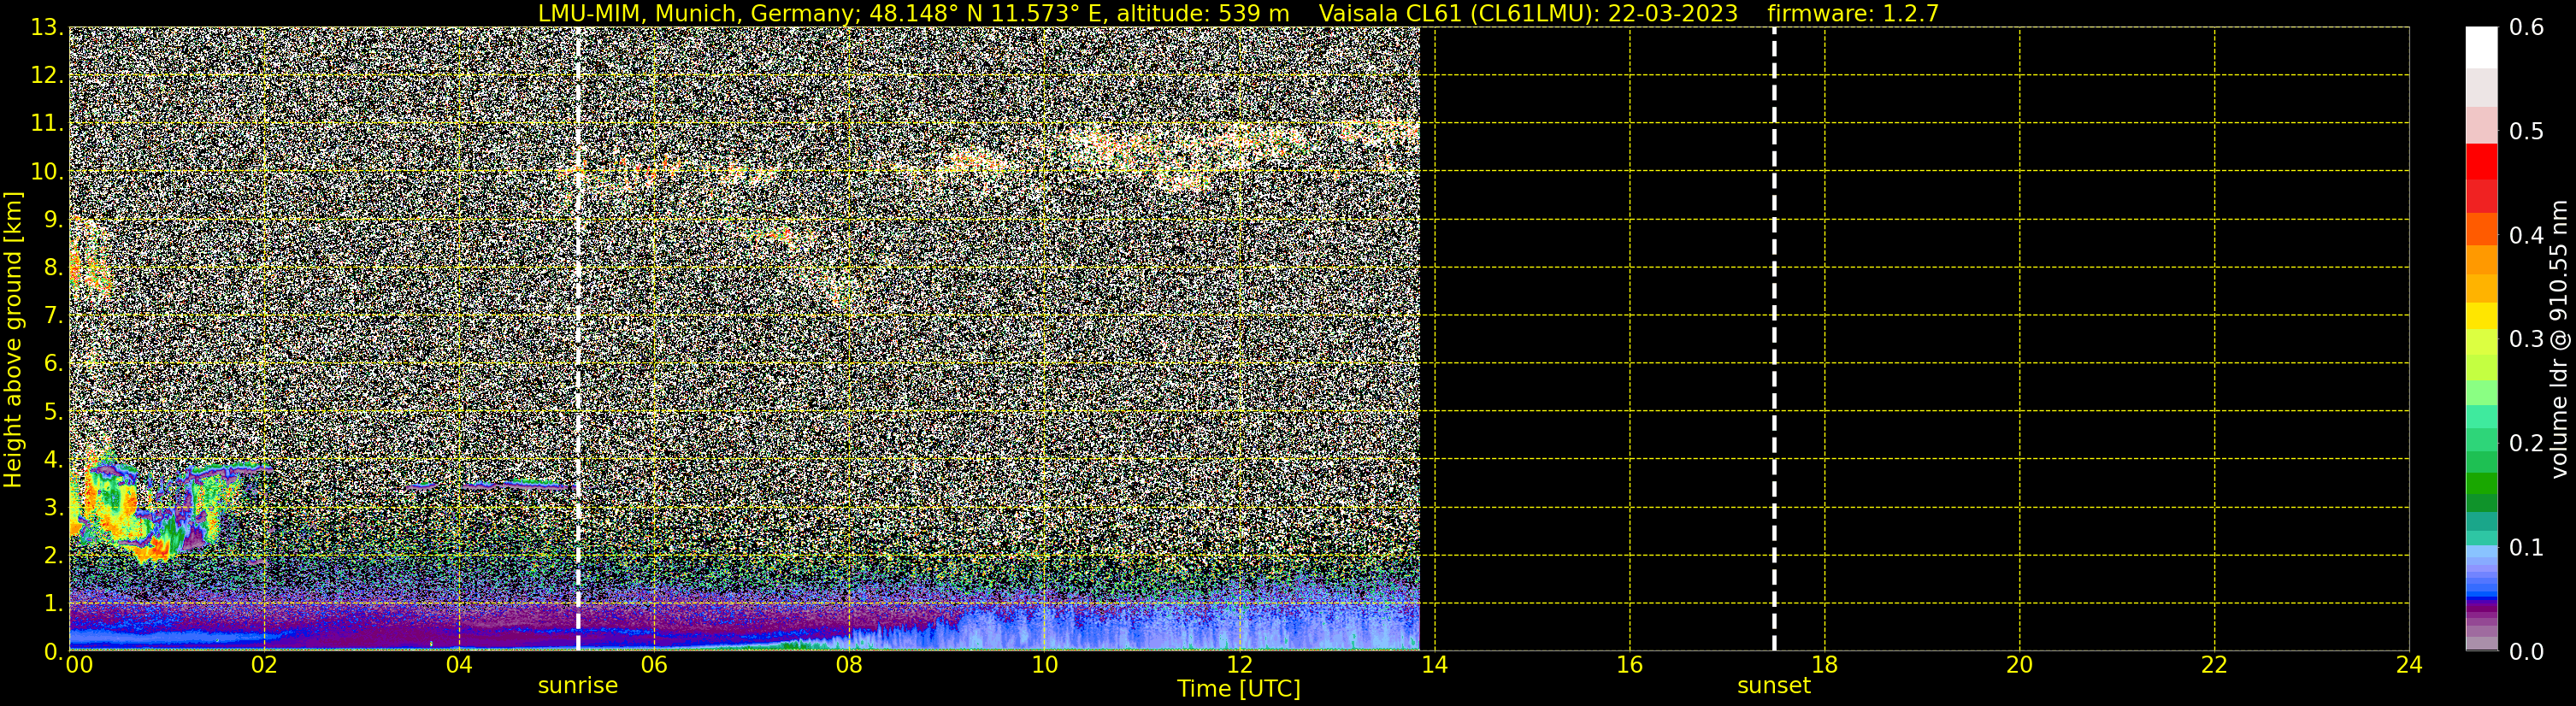Click the x-axis tick label '06'
Screen dimensions: 2576x706
coord(654,665)
